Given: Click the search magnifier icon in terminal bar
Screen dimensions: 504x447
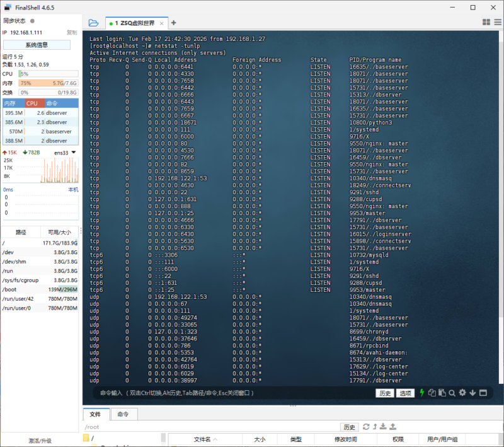Looking at the screenshot, I should click(452, 393).
